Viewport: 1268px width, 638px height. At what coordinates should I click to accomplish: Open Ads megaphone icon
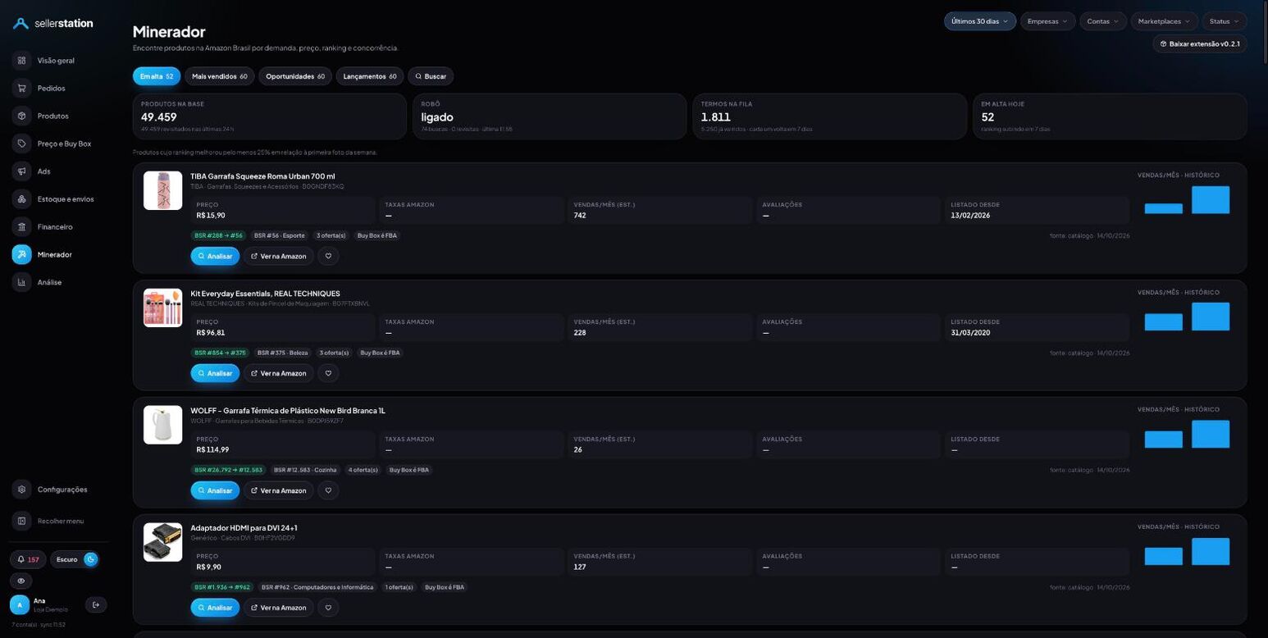tap(21, 171)
